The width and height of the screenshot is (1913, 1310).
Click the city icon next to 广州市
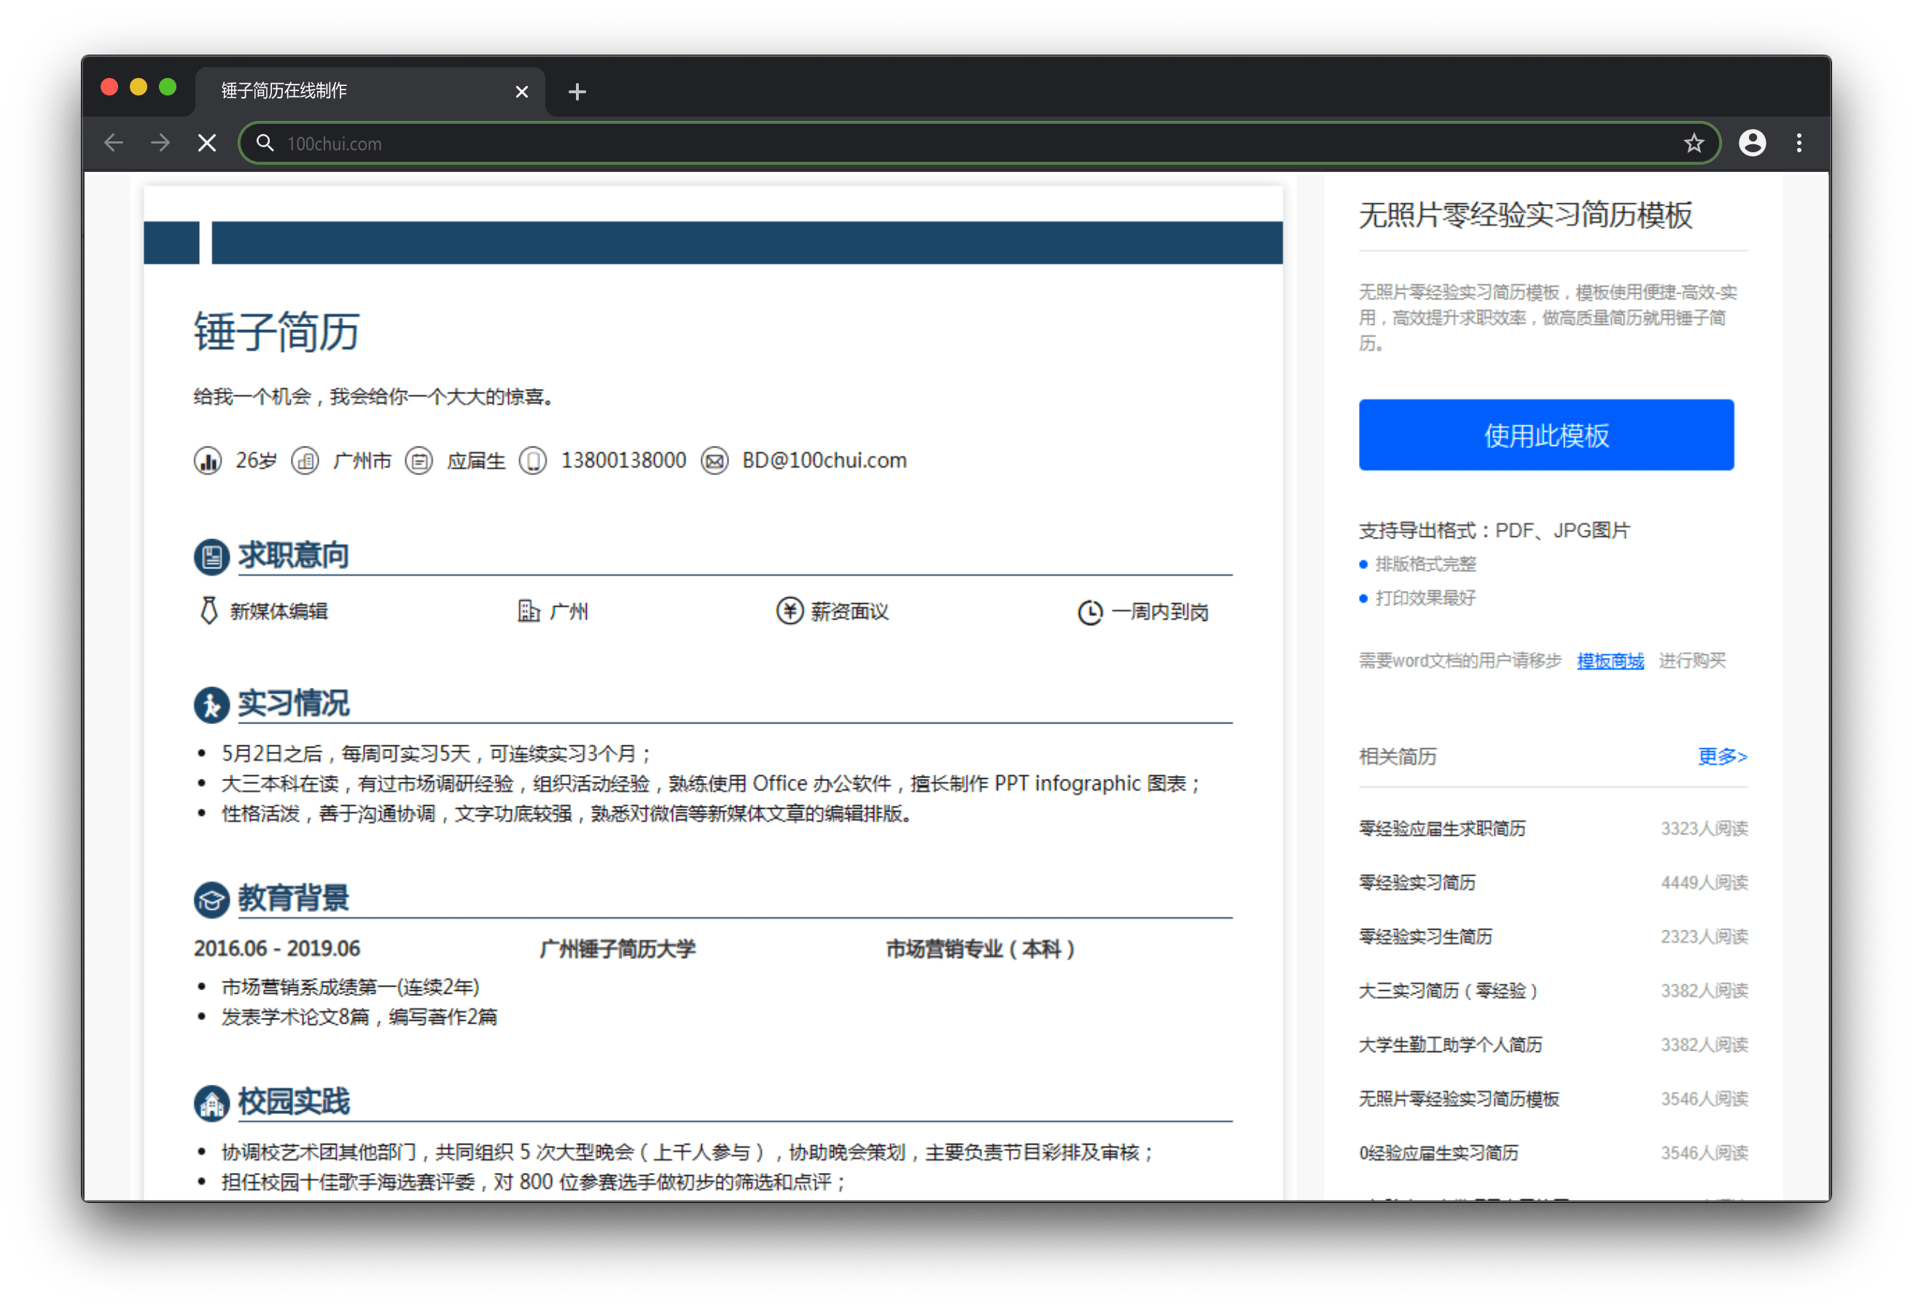click(x=305, y=460)
